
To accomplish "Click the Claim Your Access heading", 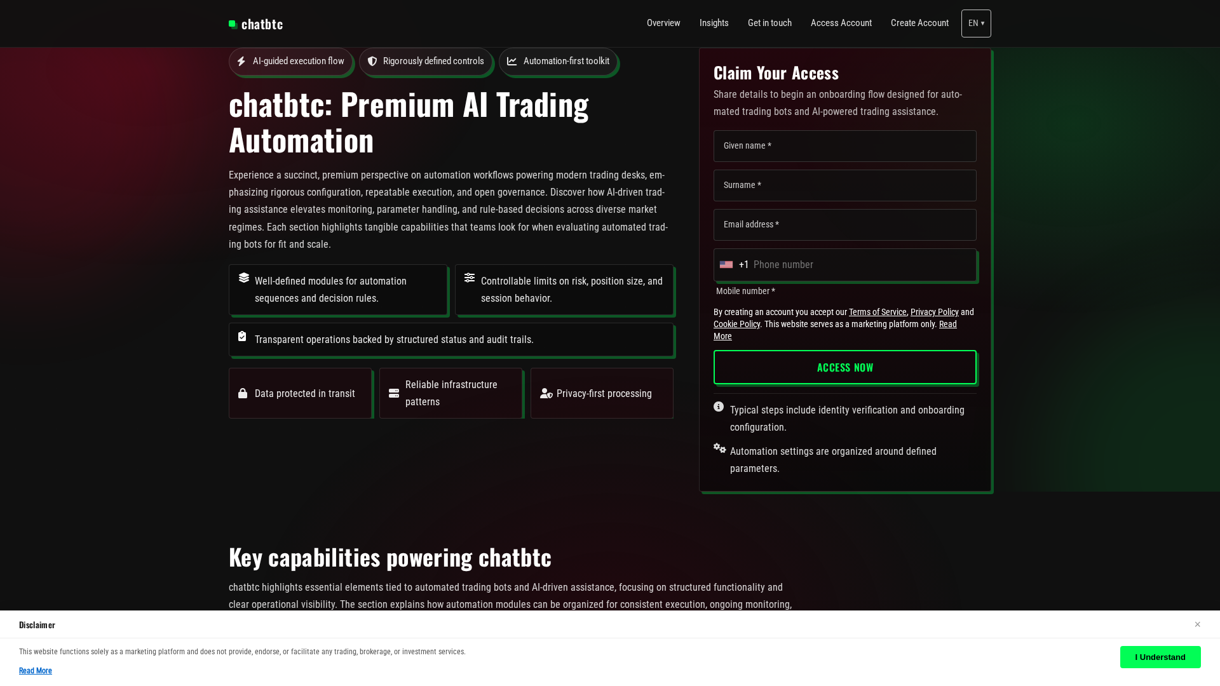I will click(x=776, y=73).
